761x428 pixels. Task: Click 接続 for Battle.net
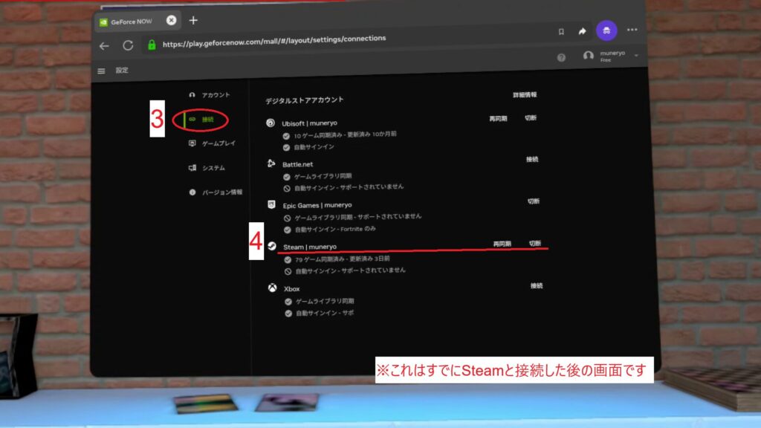532,159
